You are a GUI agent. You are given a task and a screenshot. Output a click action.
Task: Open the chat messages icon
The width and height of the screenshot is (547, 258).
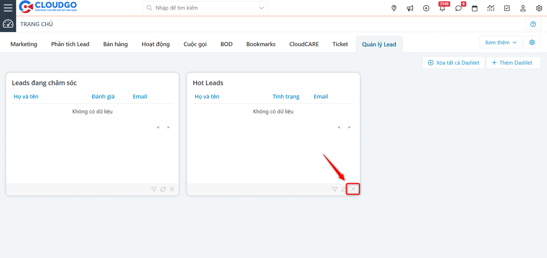tap(459, 8)
